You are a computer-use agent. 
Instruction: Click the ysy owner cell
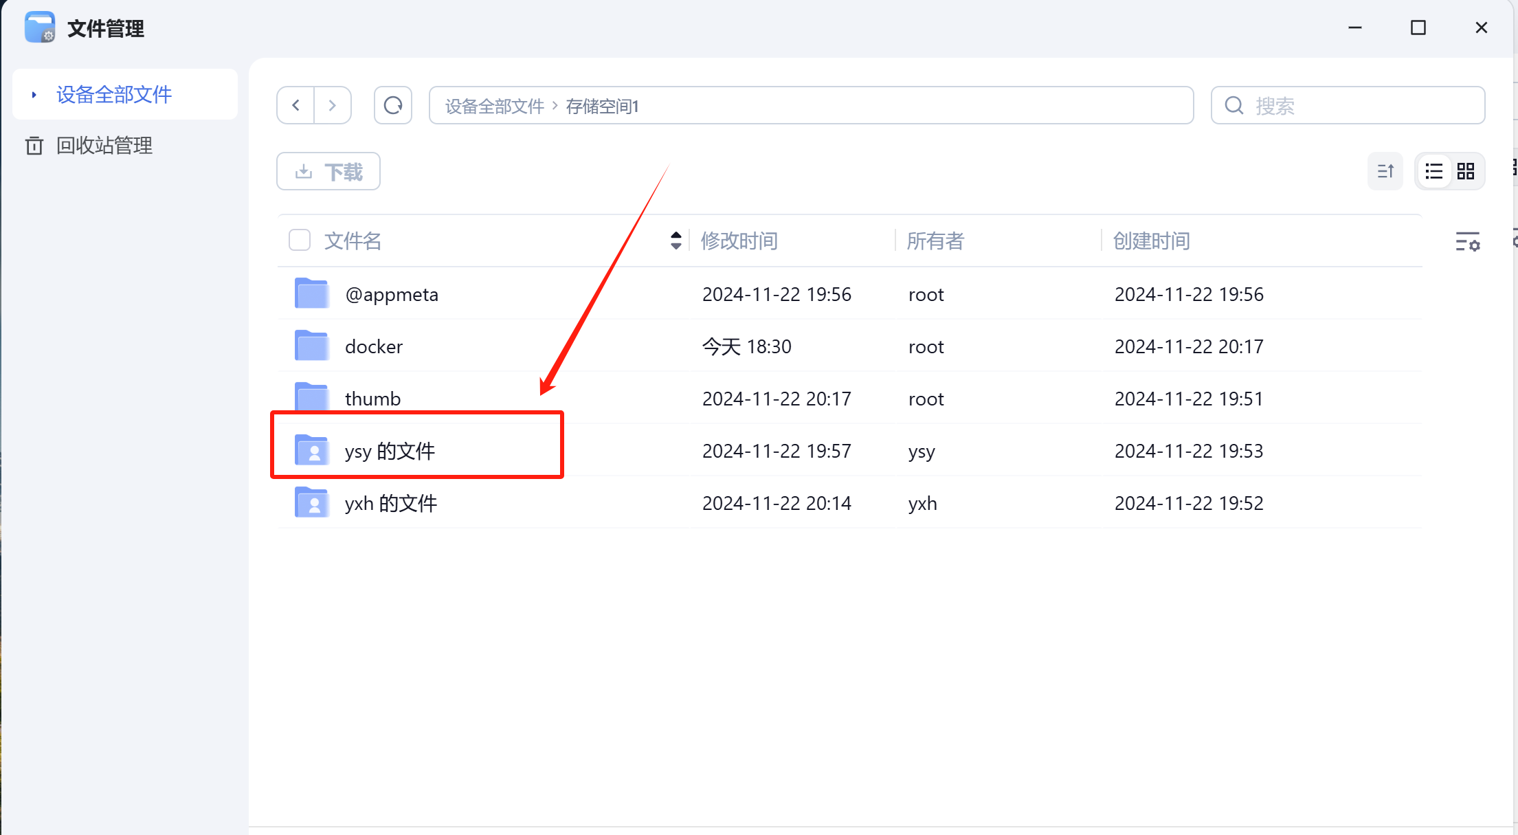coord(922,452)
